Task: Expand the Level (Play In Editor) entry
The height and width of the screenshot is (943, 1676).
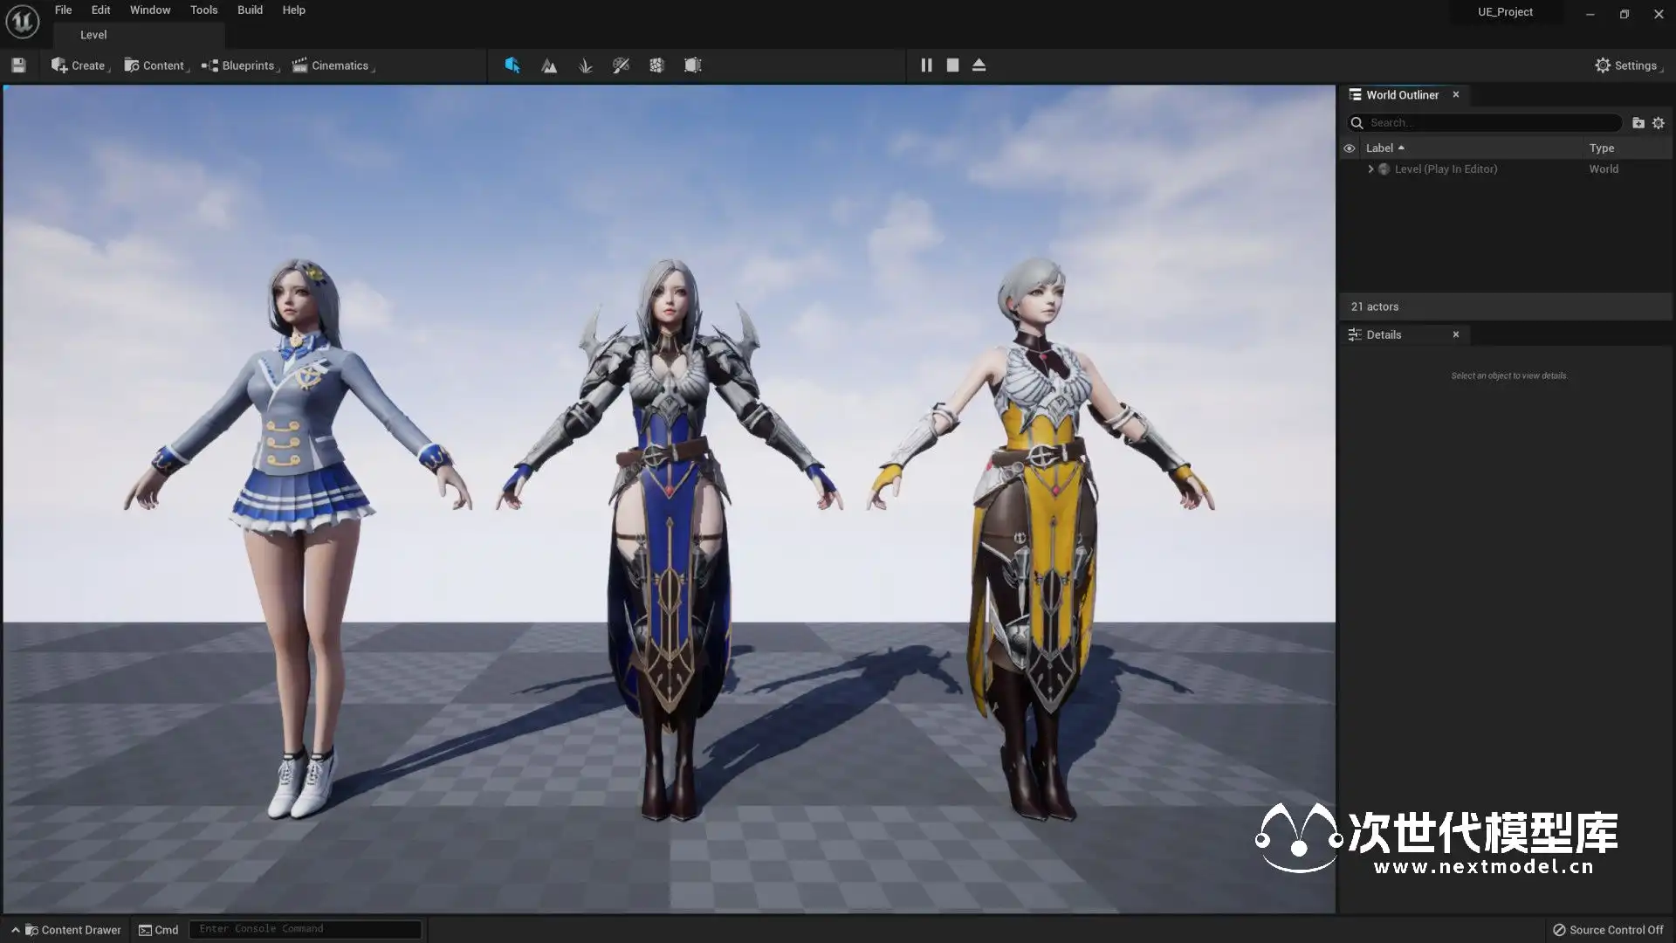Action: tap(1370, 169)
